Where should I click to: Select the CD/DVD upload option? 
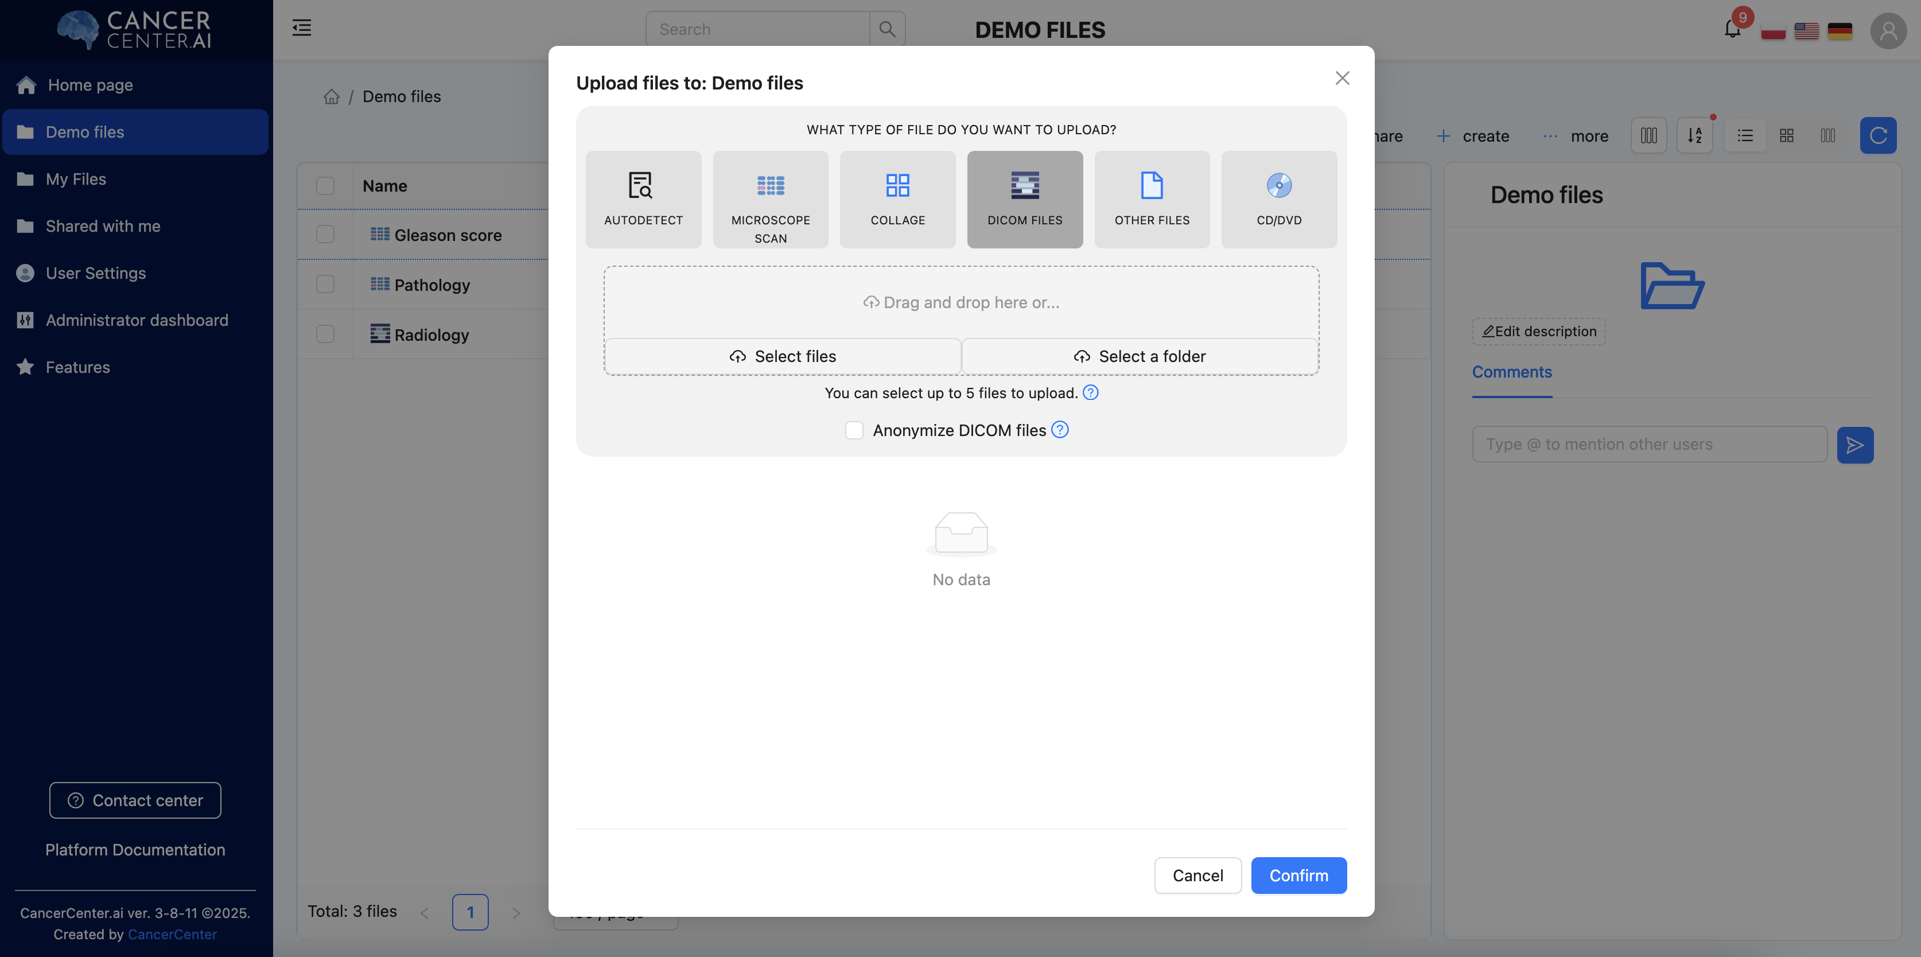pyautogui.click(x=1278, y=199)
